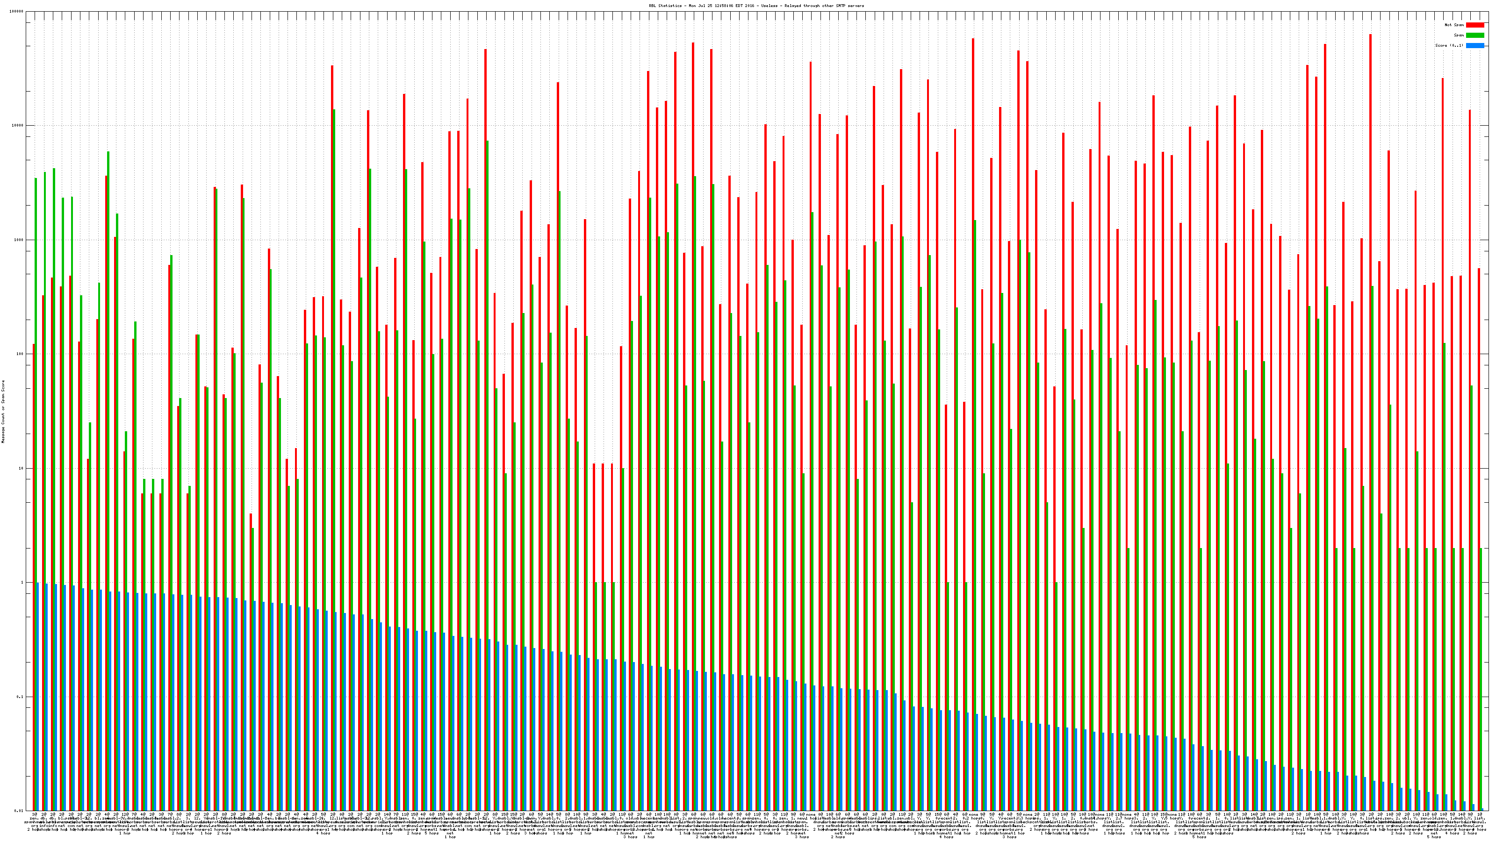Click the green Spam legend swatch
The width and height of the screenshot is (1496, 841).
(x=1474, y=36)
